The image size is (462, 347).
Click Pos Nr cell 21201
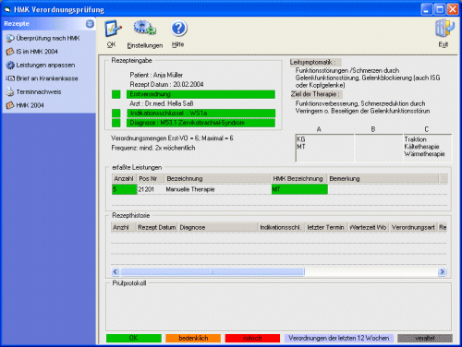(151, 189)
